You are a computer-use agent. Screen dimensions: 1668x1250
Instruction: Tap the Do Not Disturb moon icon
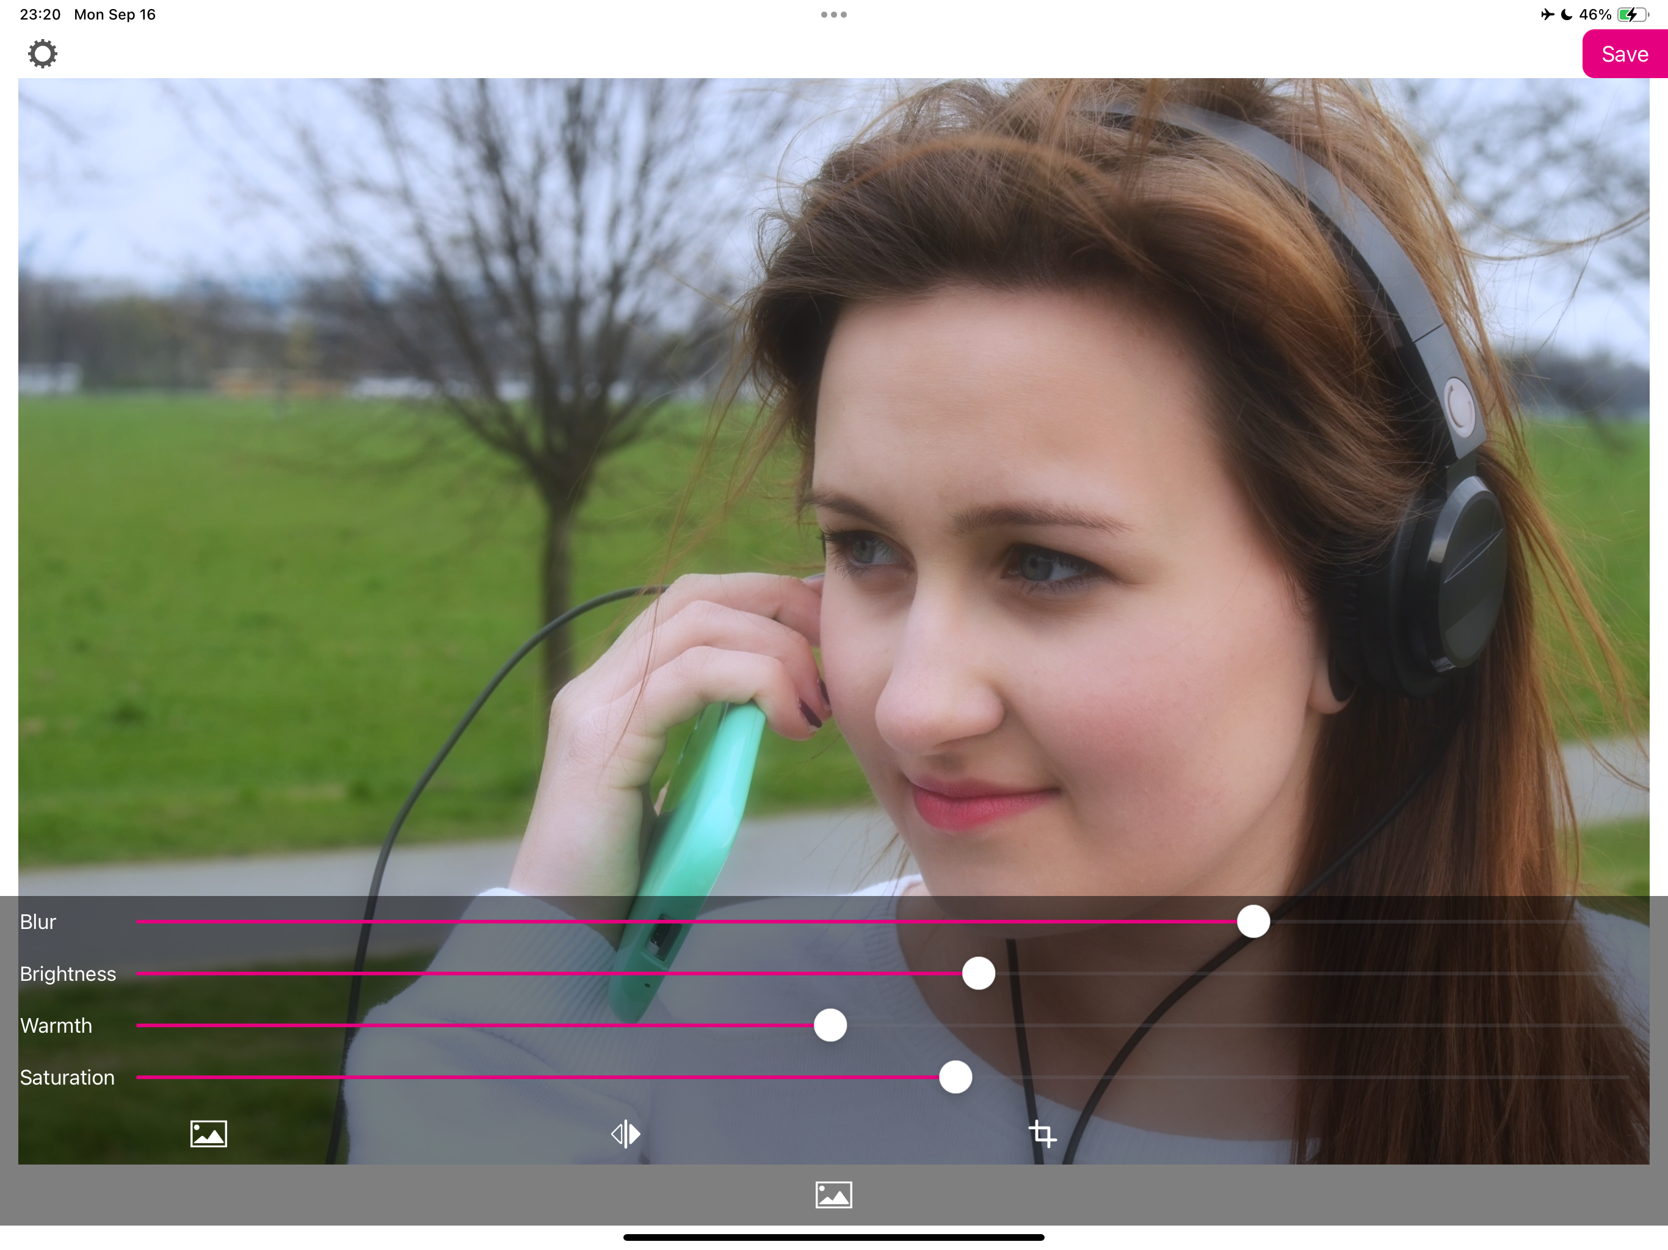click(x=1566, y=14)
